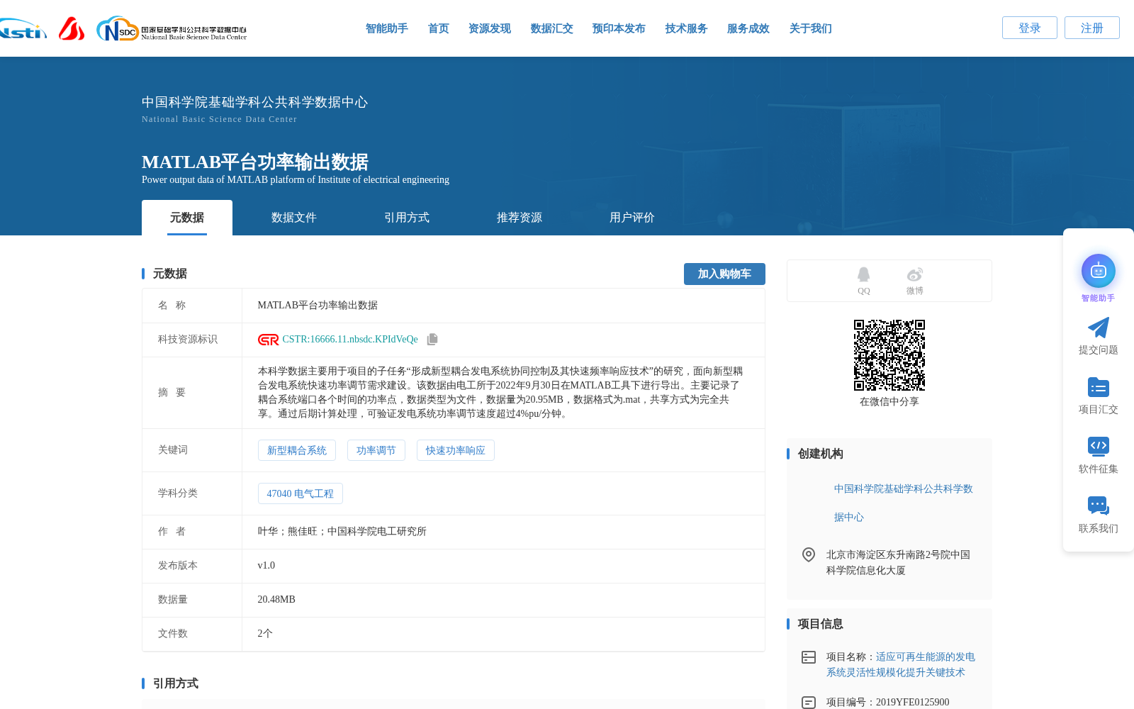Click the 快速功率响应 keyword tag
The image size is (1134, 709).
click(x=456, y=450)
